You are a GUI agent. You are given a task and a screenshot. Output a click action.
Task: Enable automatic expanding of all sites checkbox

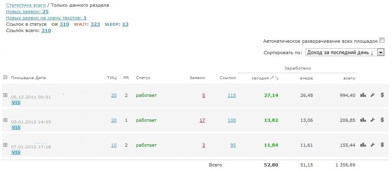[x=382, y=40]
